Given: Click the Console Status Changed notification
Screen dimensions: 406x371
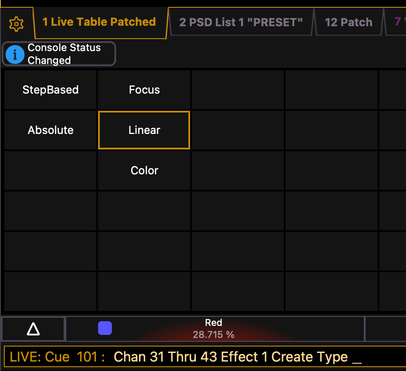Looking at the screenshot, I should click(x=65, y=54).
